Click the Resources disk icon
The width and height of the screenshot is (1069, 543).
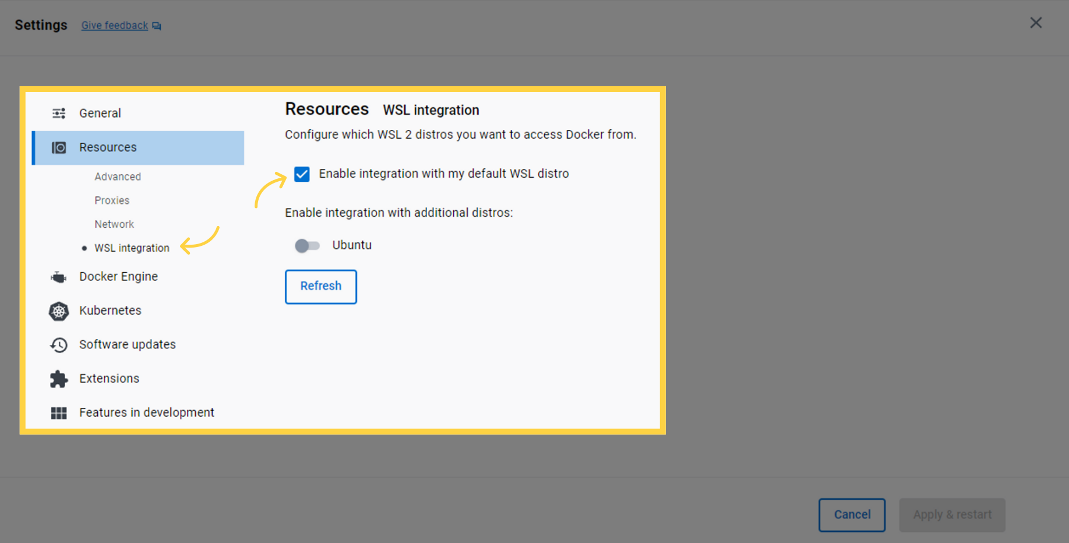59,147
